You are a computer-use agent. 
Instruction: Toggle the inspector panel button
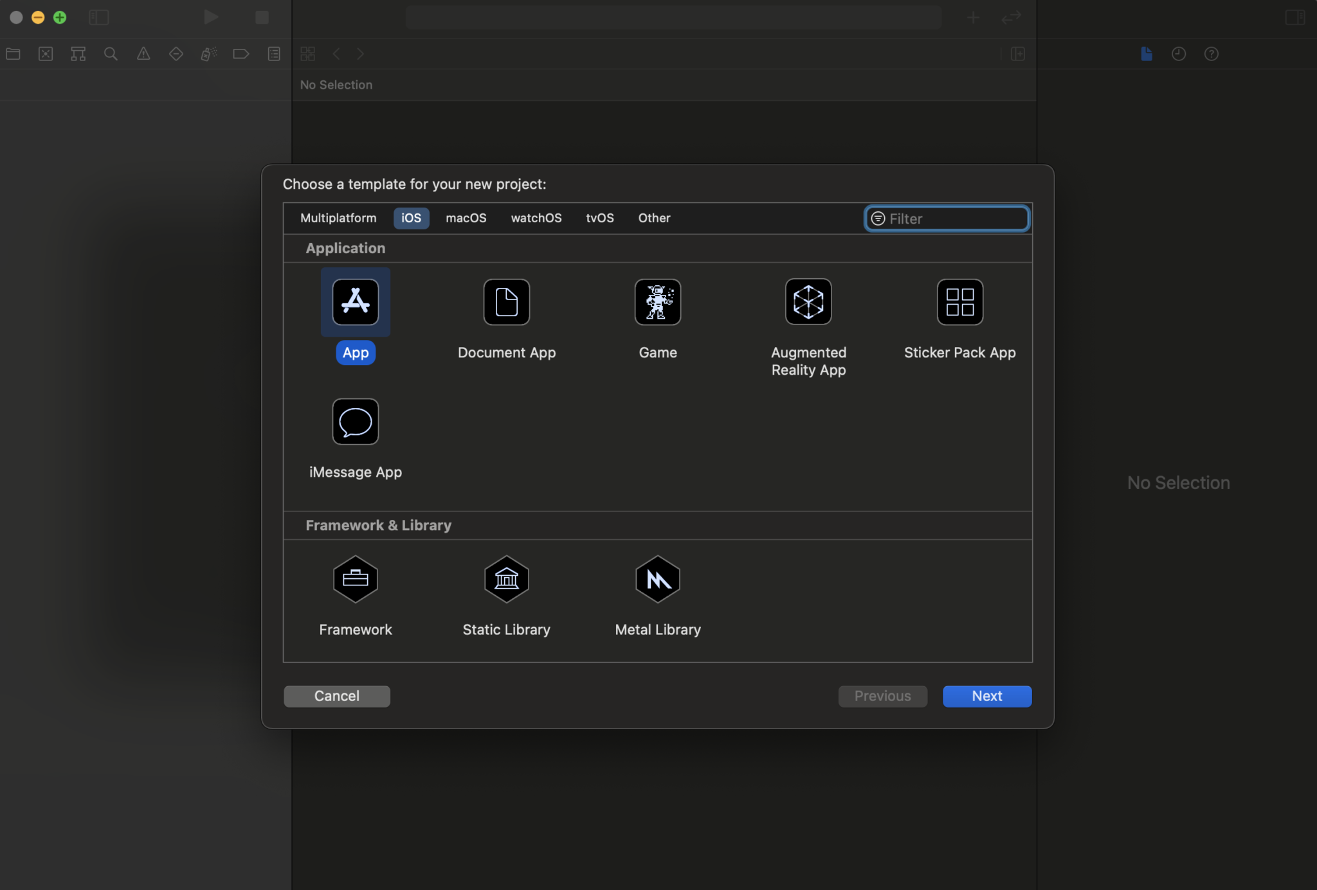tap(1294, 17)
